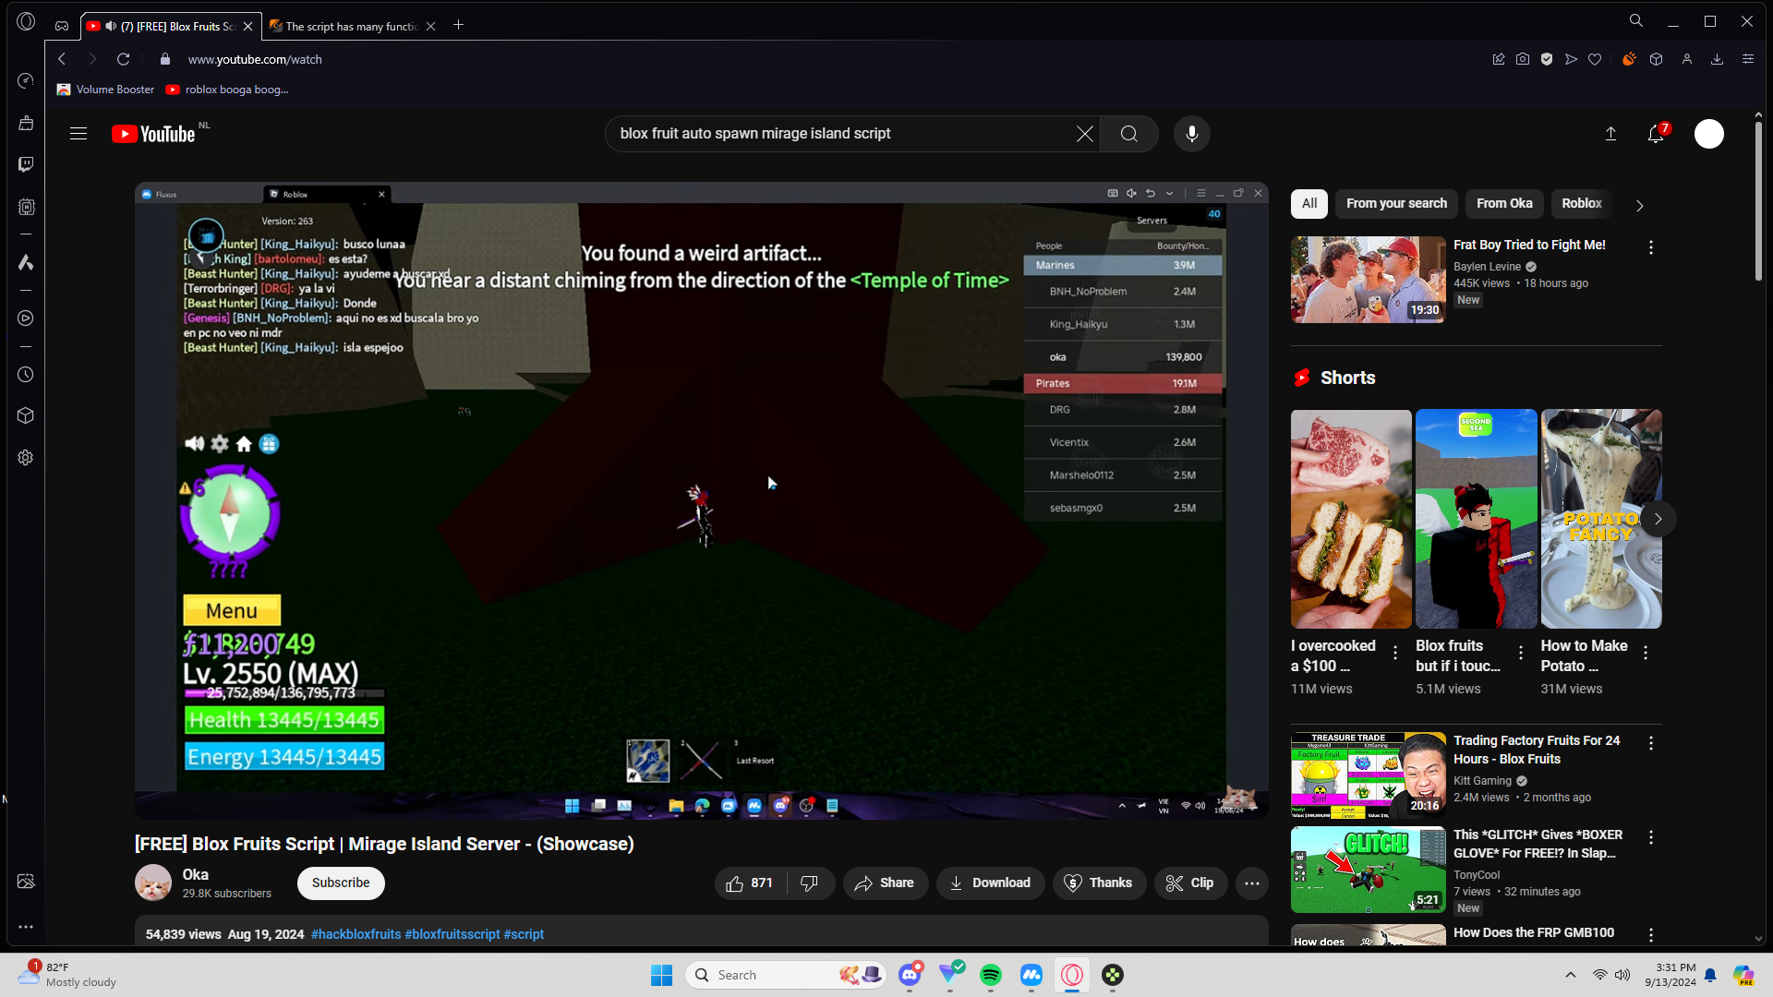Open the #hackbloxfruits hashtag link
Viewport: 1773px width, 997px height.
tap(356, 934)
